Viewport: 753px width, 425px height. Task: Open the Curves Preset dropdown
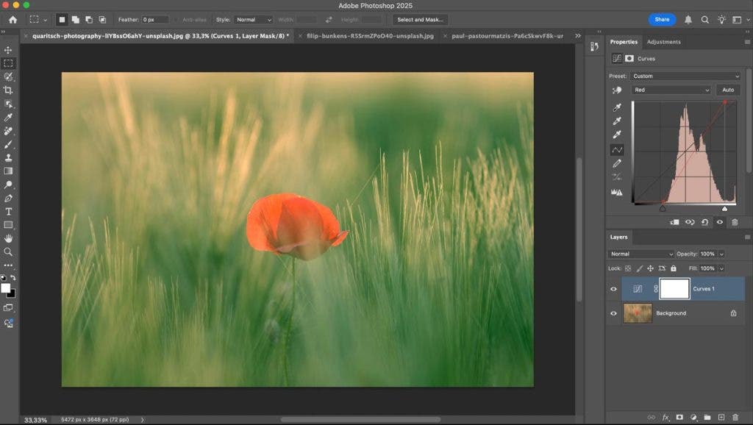coord(685,76)
